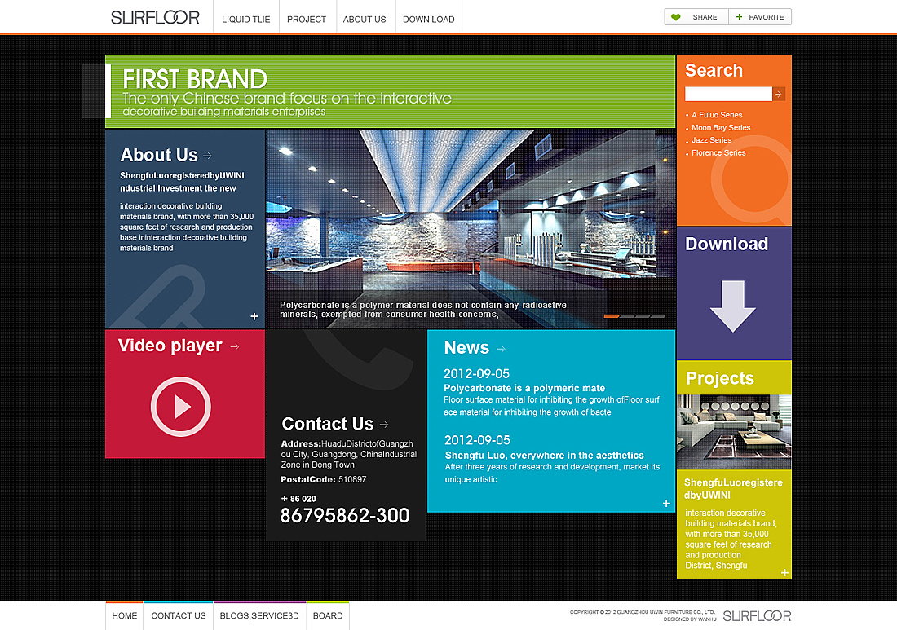Viewport: 897px width, 630px height.
Task: Submit search with the arrow button
Action: [779, 94]
